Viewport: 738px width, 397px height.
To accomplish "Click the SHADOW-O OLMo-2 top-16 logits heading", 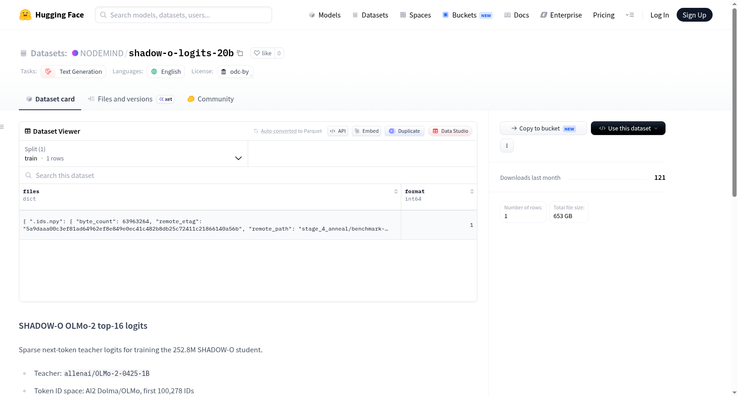I will (x=83, y=326).
